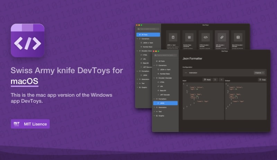Image resolution: width=277 pixels, height=160 pixels.
Task: Clear input with the X icon button
Action: point(221,79)
